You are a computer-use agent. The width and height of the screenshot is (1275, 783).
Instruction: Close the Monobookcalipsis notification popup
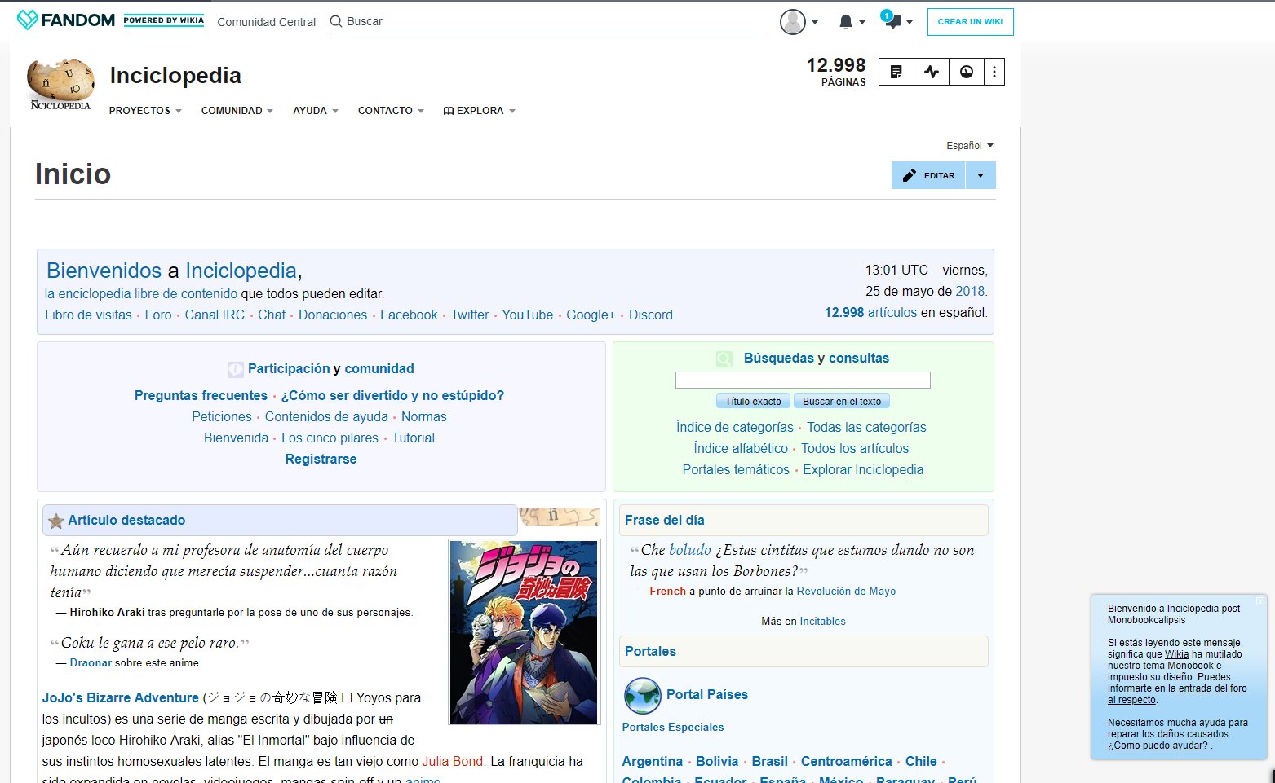[x=1260, y=602]
